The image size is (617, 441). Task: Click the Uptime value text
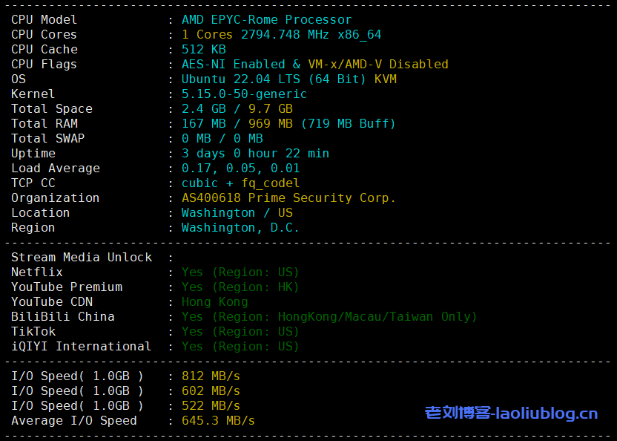(255, 154)
